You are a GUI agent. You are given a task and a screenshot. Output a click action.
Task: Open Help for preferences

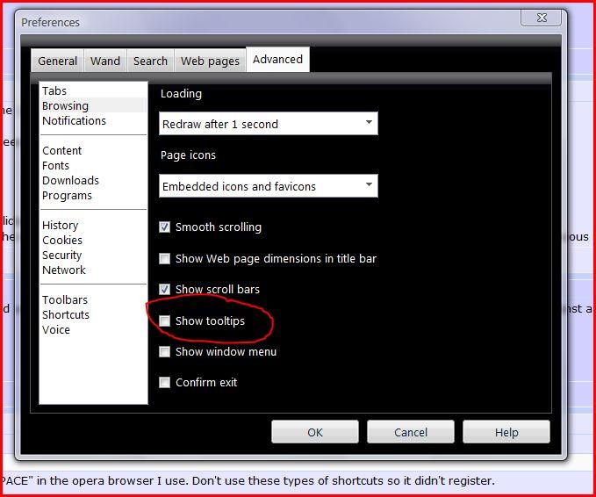pyautogui.click(x=506, y=432)
